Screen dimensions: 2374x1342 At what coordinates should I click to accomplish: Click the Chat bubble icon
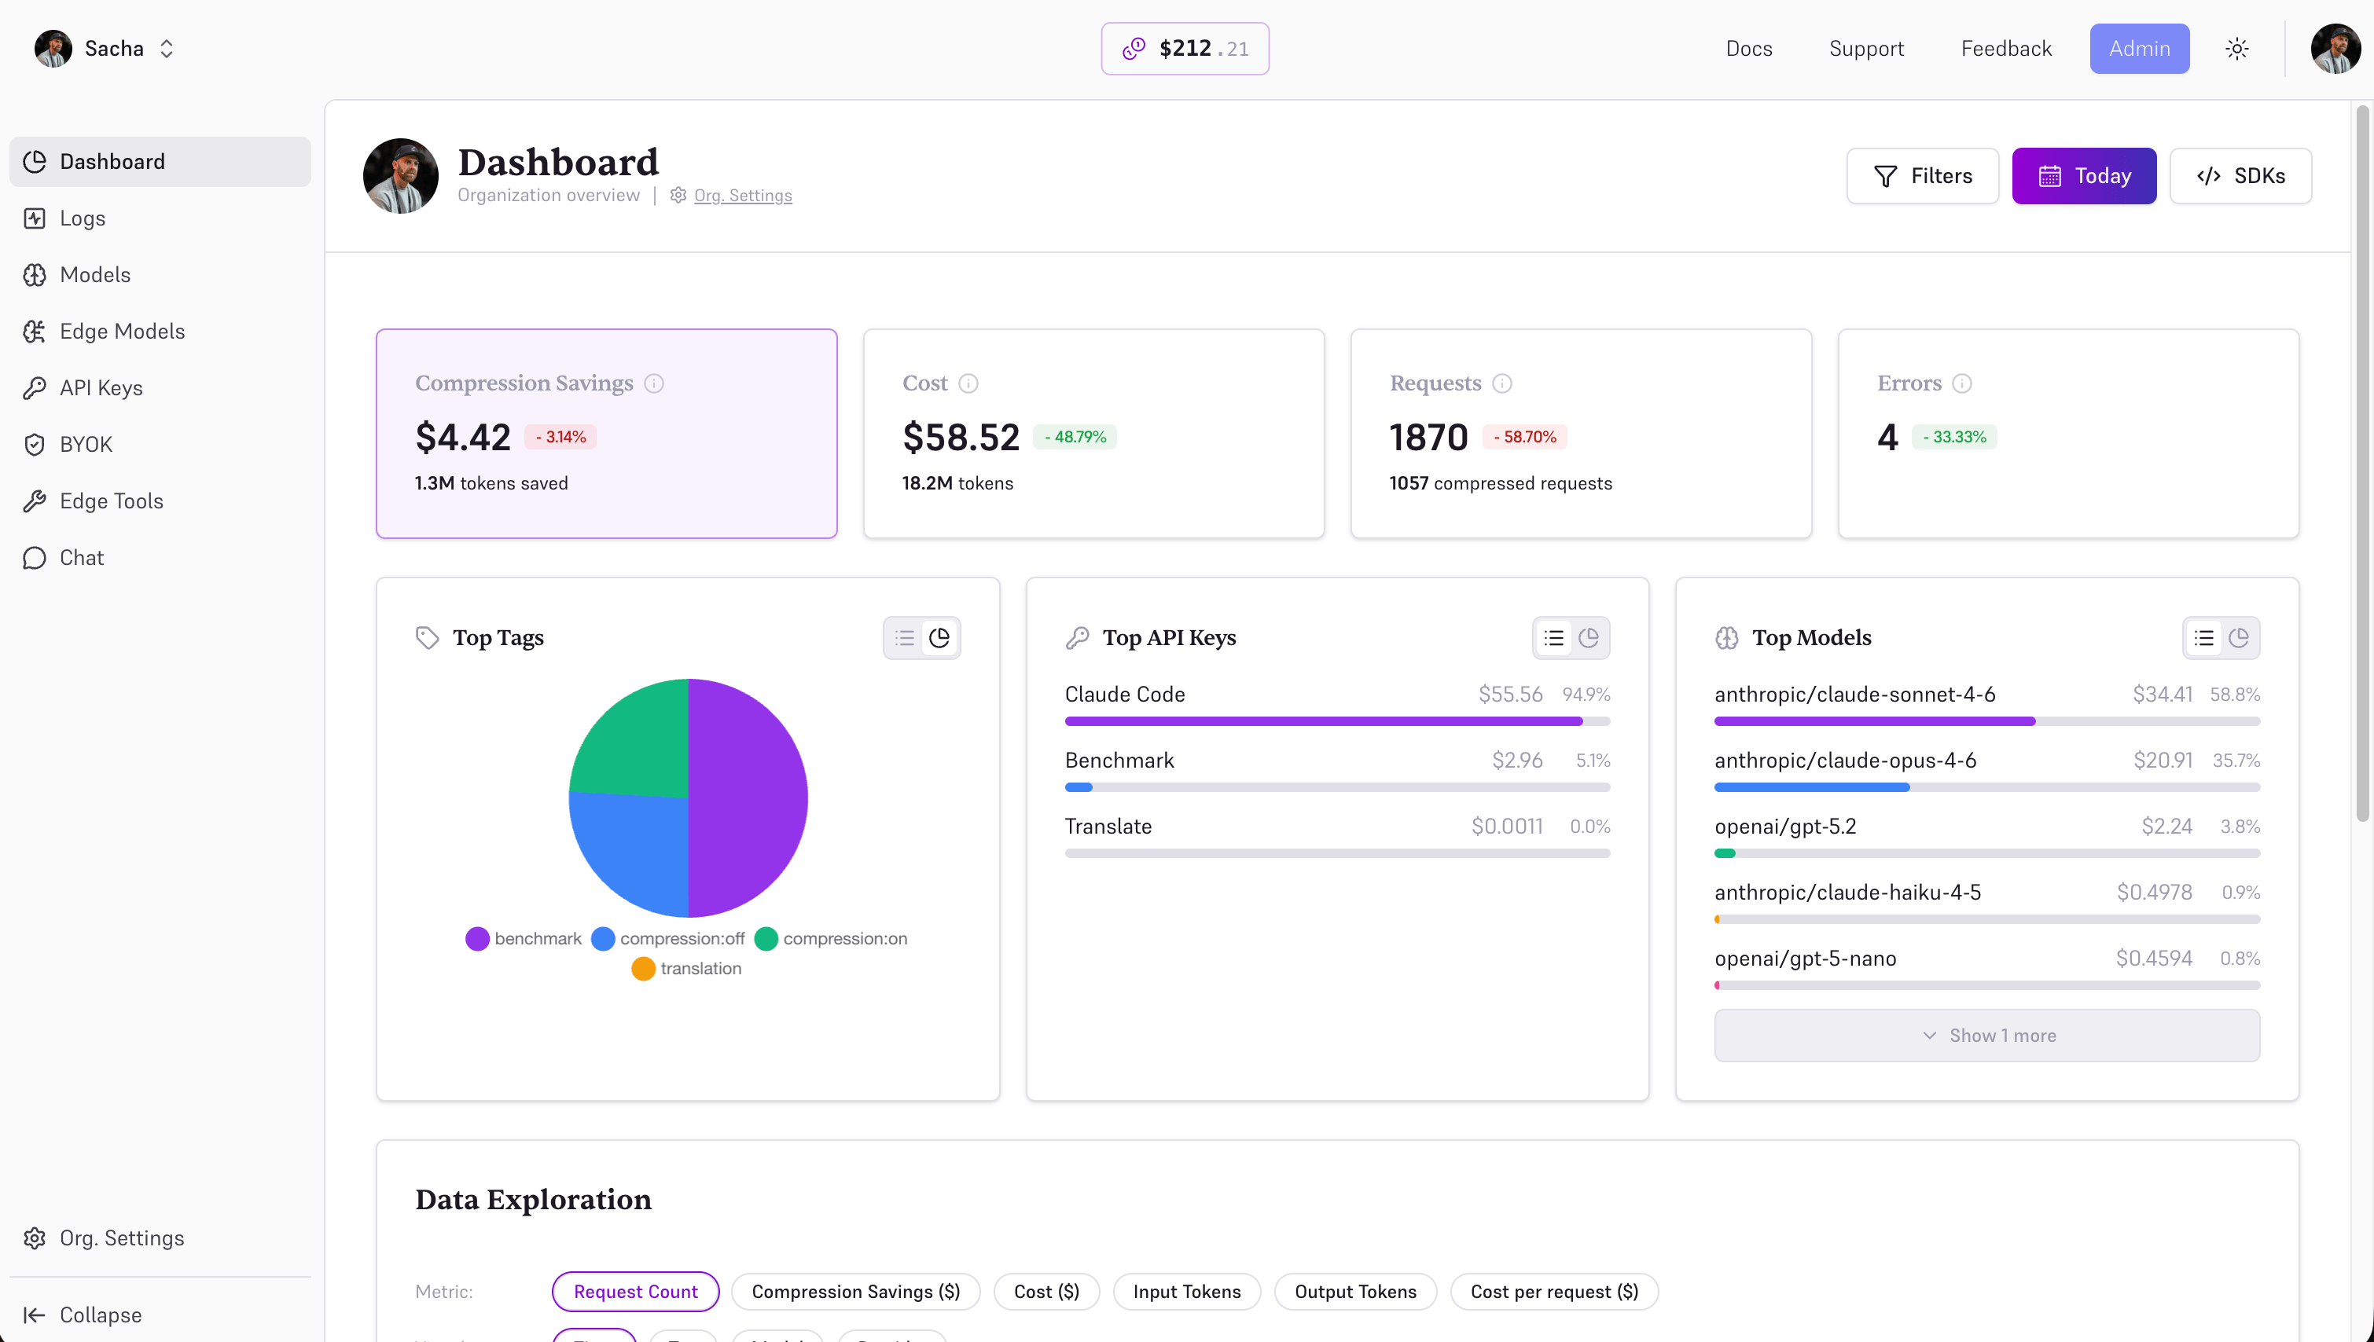(34, 558)
